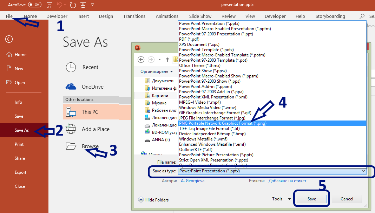Image resolution: width=375 pixels, height=213 pixels.
Task: Click Add a Place
Action: (87, 129)
